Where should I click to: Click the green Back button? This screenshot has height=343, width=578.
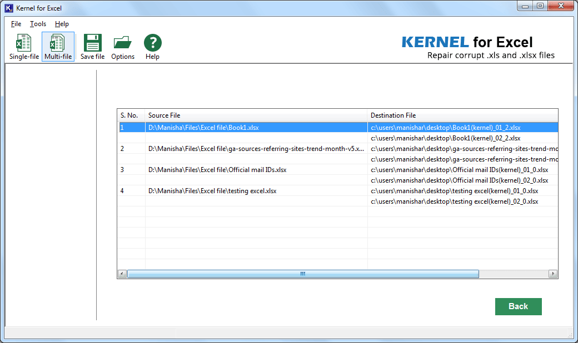tap(519, 306)
